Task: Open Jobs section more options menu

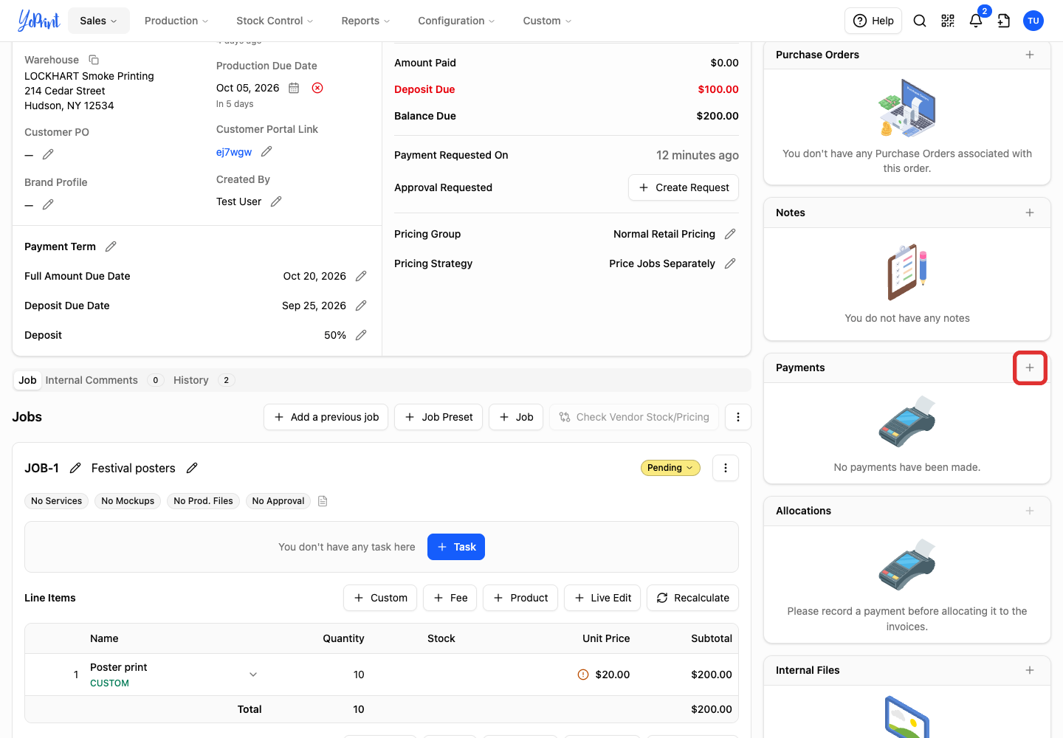Action: click(x=738, y=417)
